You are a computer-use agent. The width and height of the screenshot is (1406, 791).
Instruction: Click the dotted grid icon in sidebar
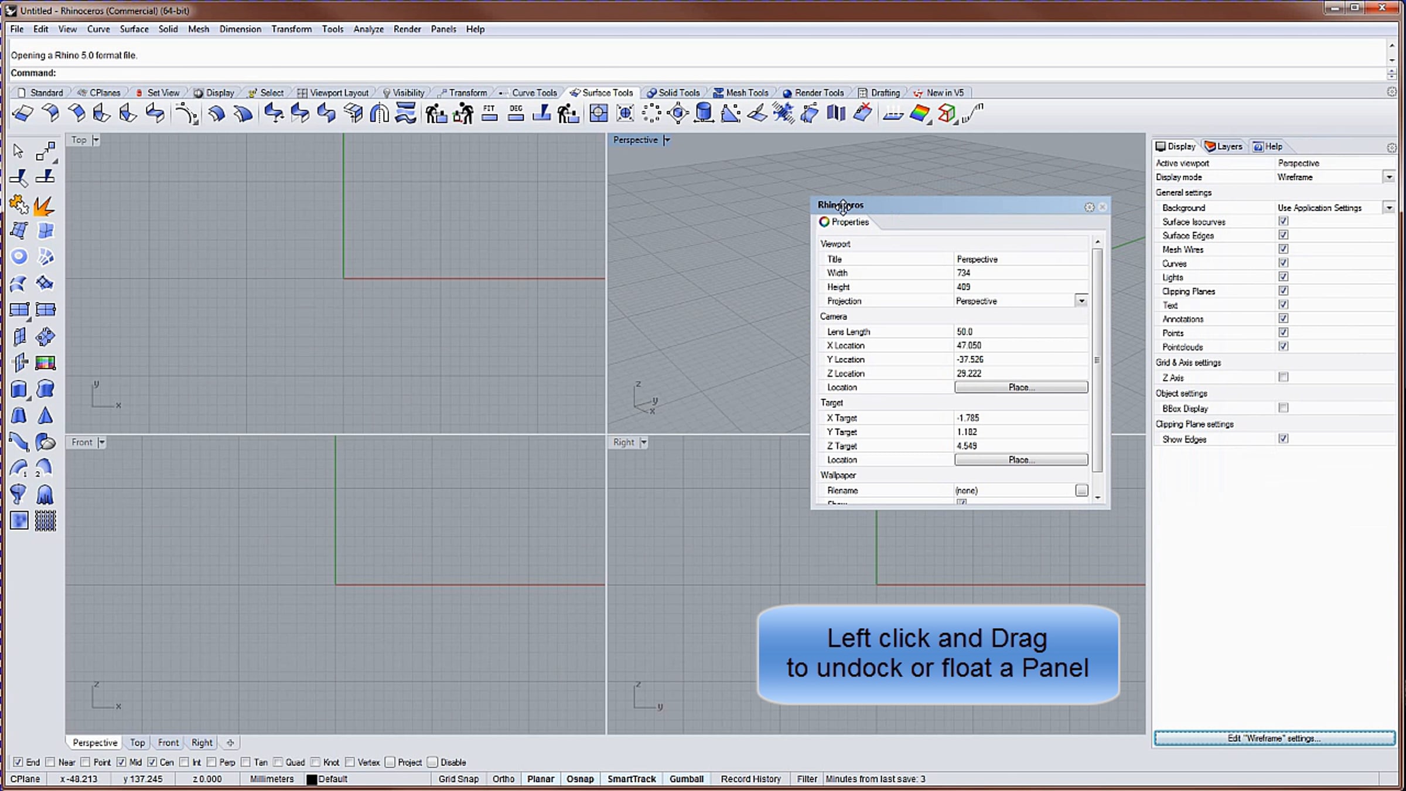pos(45,520)
